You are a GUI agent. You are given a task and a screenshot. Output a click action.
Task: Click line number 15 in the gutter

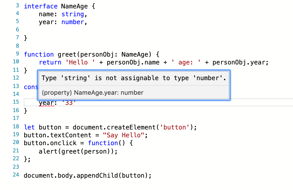(x=16, y=102)
